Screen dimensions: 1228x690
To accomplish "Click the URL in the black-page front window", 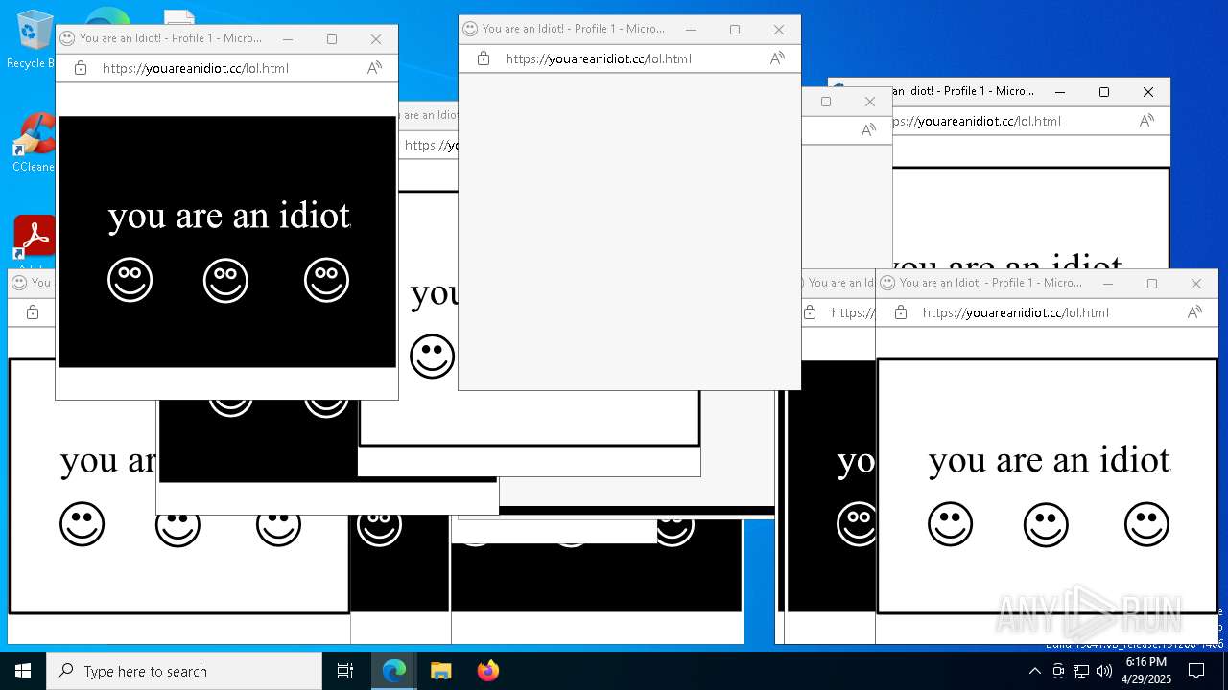I will [195, 68].
